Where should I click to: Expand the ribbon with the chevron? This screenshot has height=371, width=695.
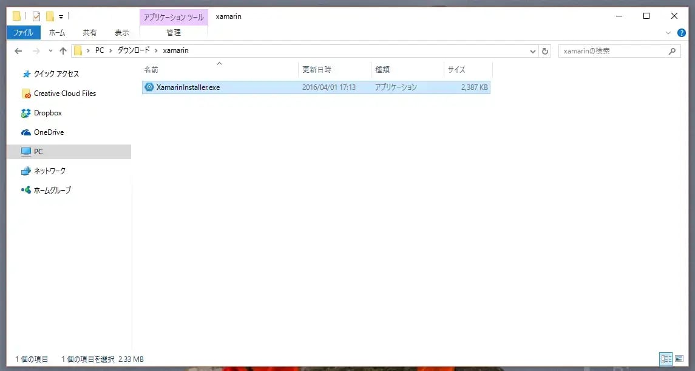(x=668, y=33)
